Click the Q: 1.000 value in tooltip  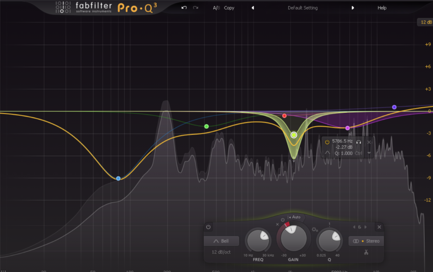coord(343,153)
